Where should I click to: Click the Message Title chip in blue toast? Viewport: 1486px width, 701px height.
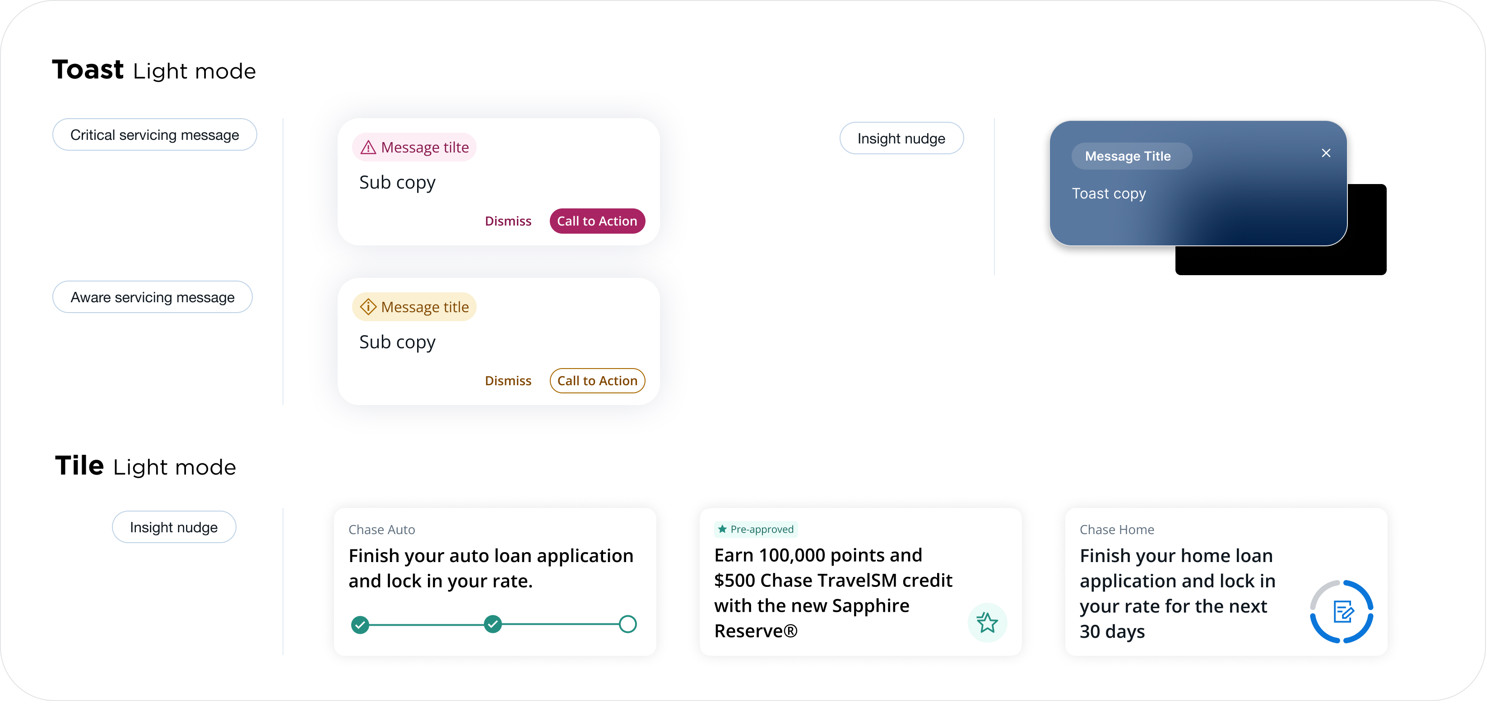[x=1131, y=156]
